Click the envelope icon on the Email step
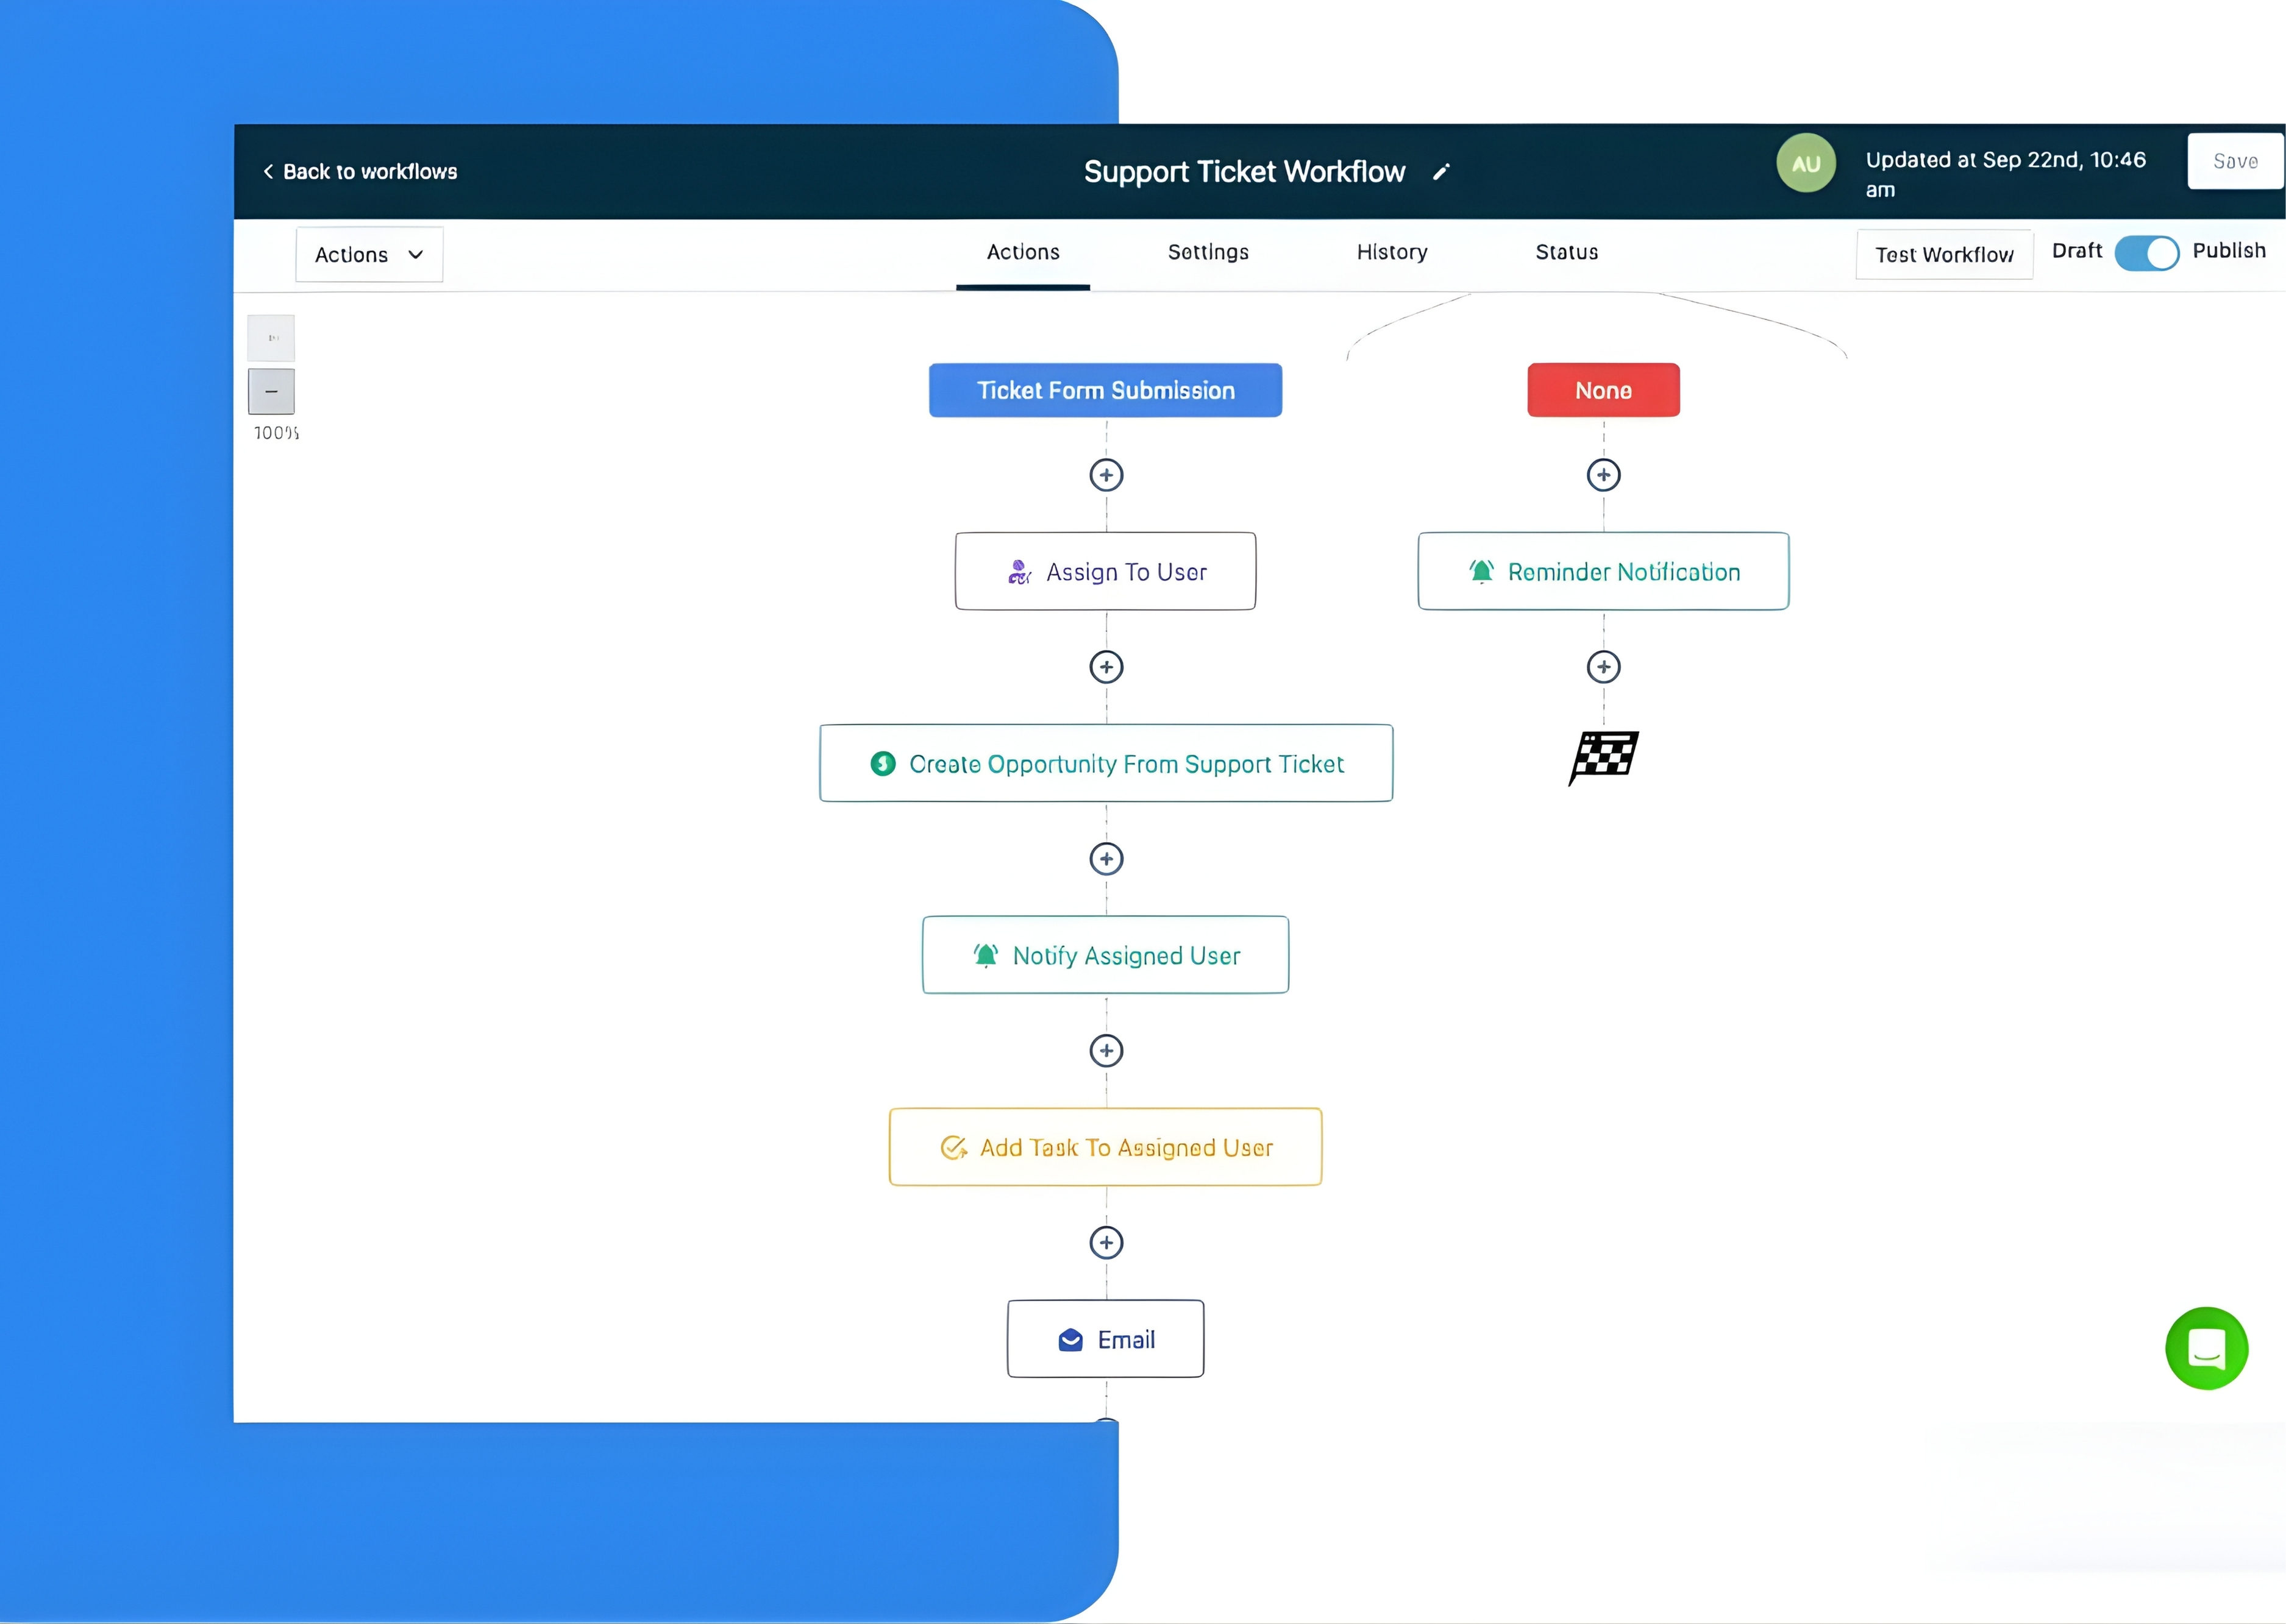Image resolution: width=2286 pixels, height=1624 pixels. click(1070, 1339)
